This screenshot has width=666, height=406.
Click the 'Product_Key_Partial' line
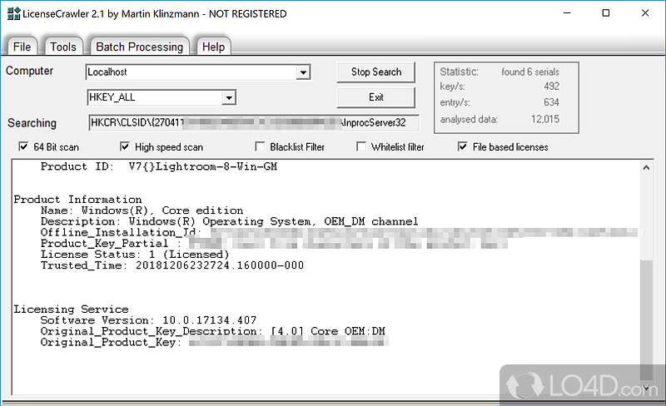pos(274,243)
